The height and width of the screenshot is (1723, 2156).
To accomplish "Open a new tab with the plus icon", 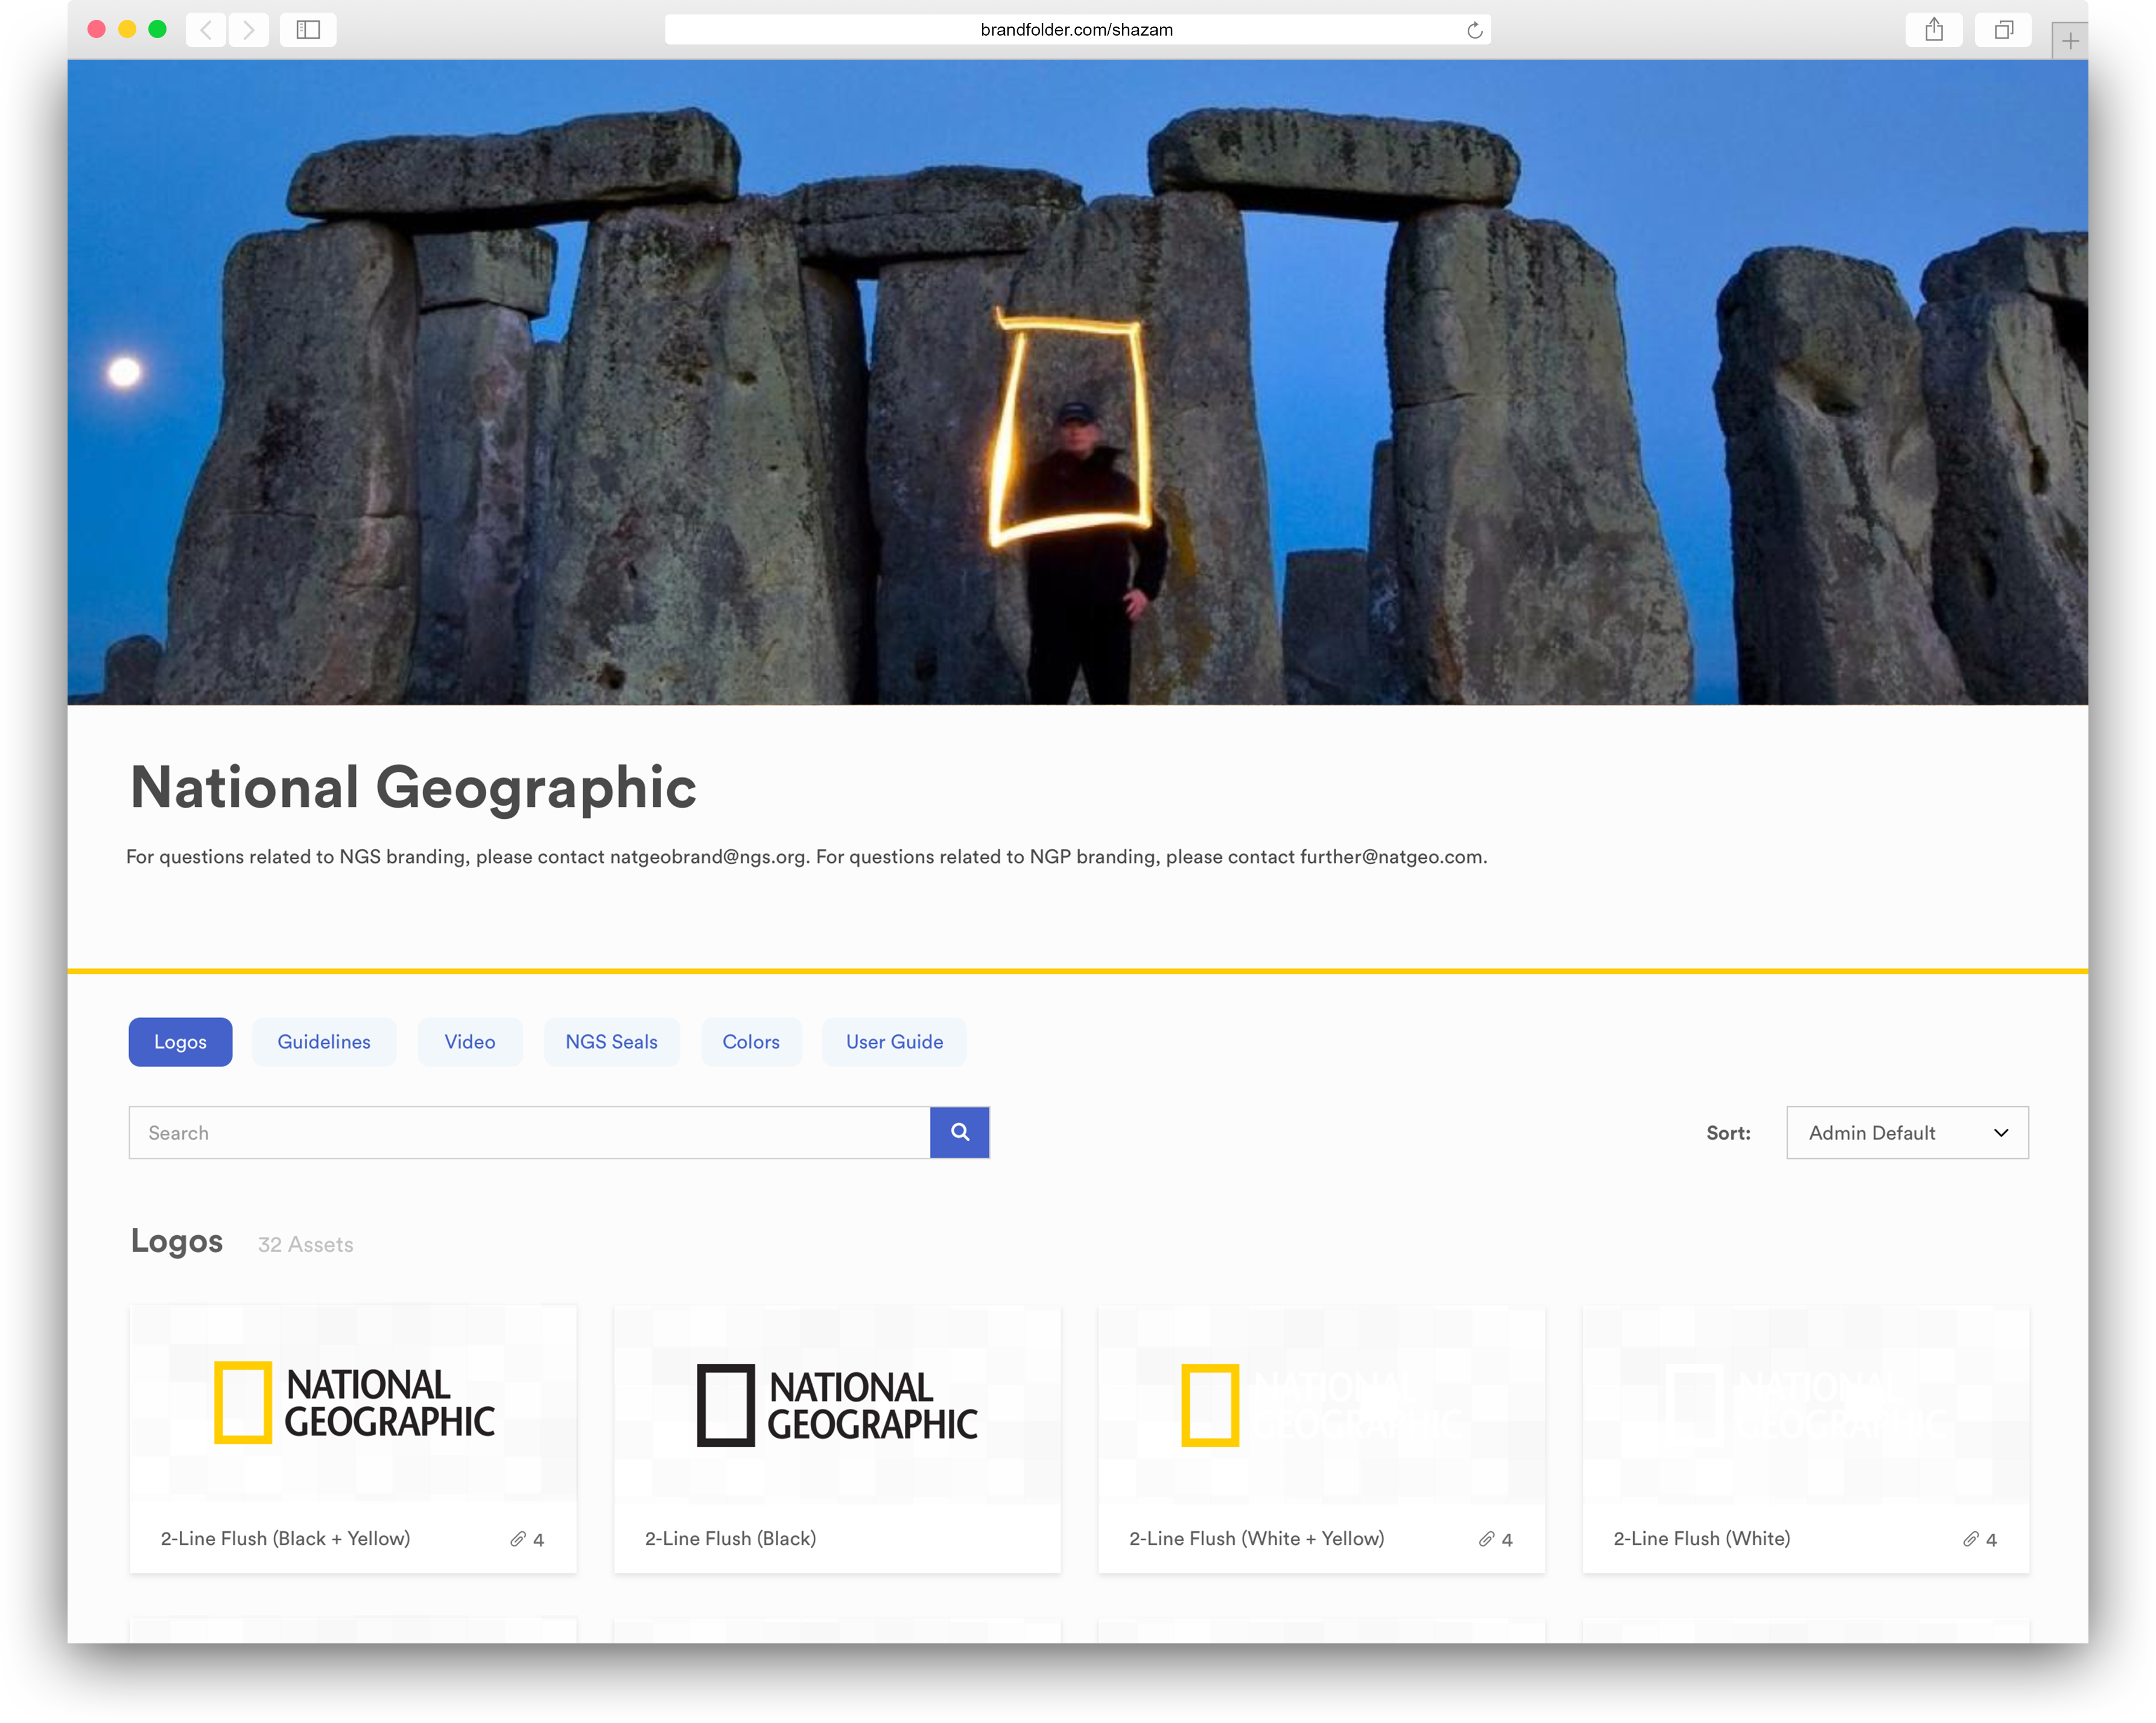I will tap(2069, 41).
